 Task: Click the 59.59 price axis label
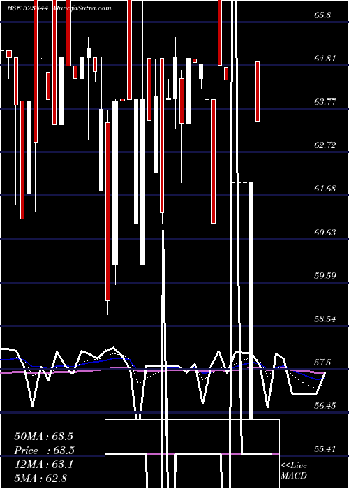tap(325, 276)
